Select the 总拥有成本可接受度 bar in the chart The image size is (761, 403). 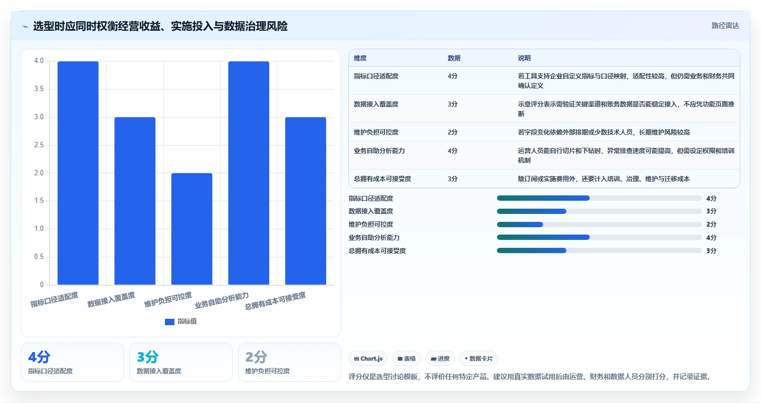coord(305,201)
